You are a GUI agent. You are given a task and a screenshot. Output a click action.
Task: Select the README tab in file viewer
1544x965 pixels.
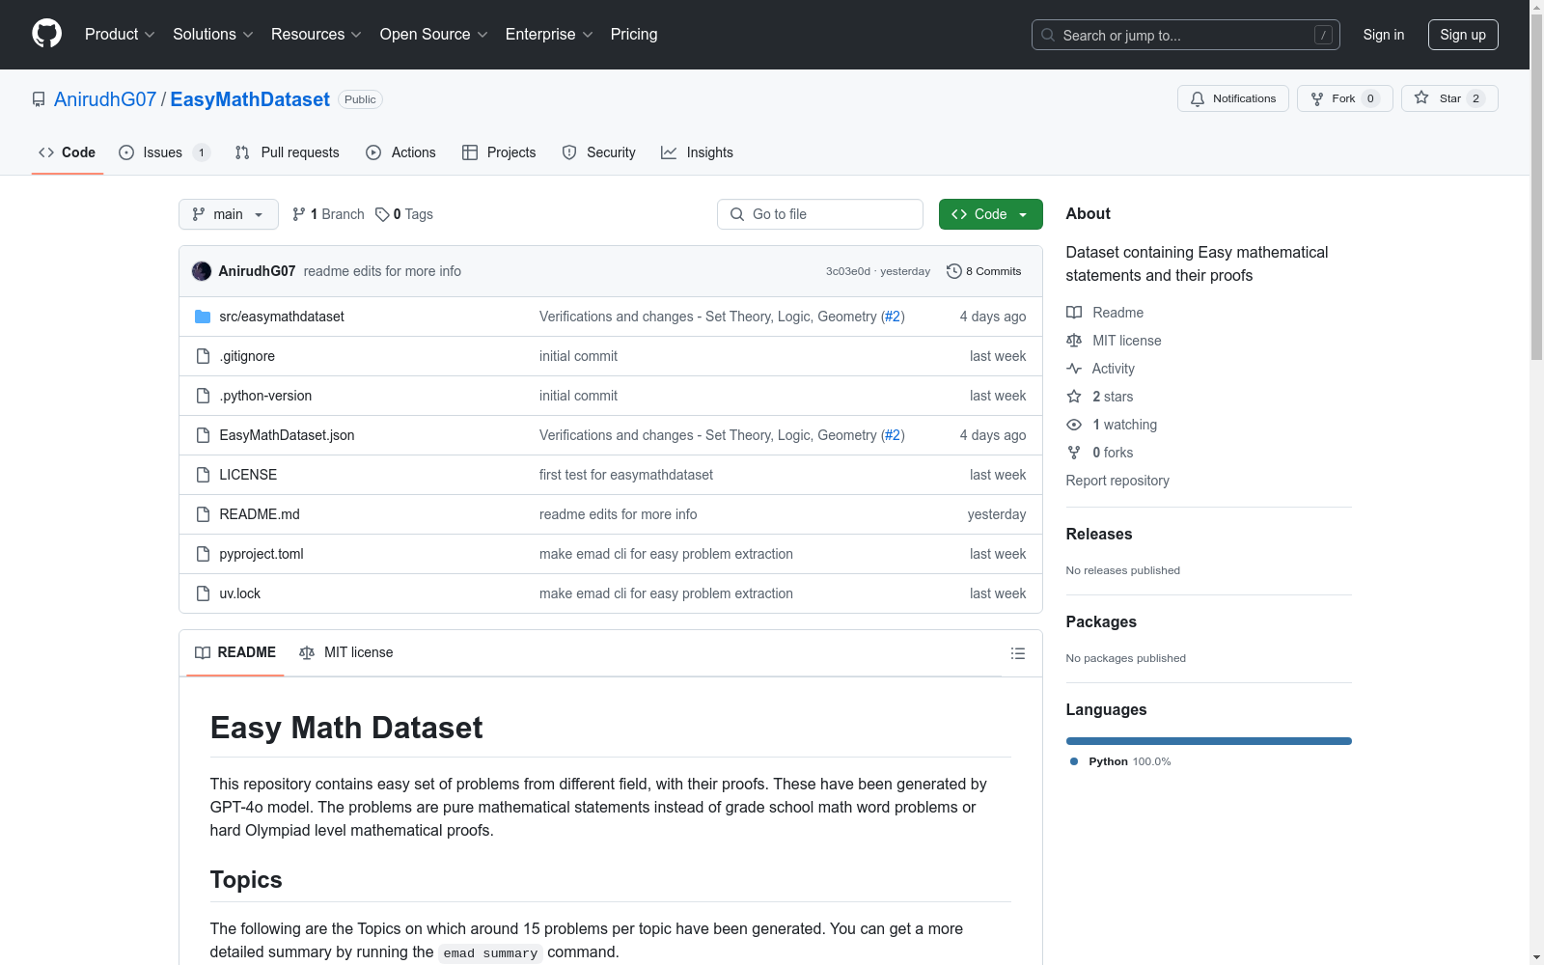click(235, 653)
